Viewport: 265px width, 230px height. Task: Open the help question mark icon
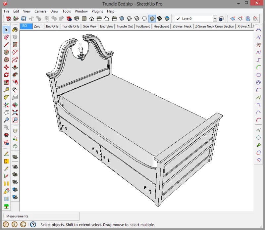coord(33,225)
